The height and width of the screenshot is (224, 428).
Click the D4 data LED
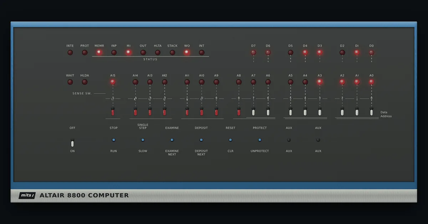click(x=305, y=52)
